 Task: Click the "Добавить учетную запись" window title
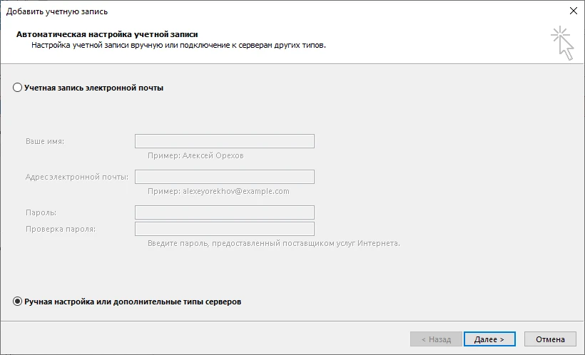58,11
